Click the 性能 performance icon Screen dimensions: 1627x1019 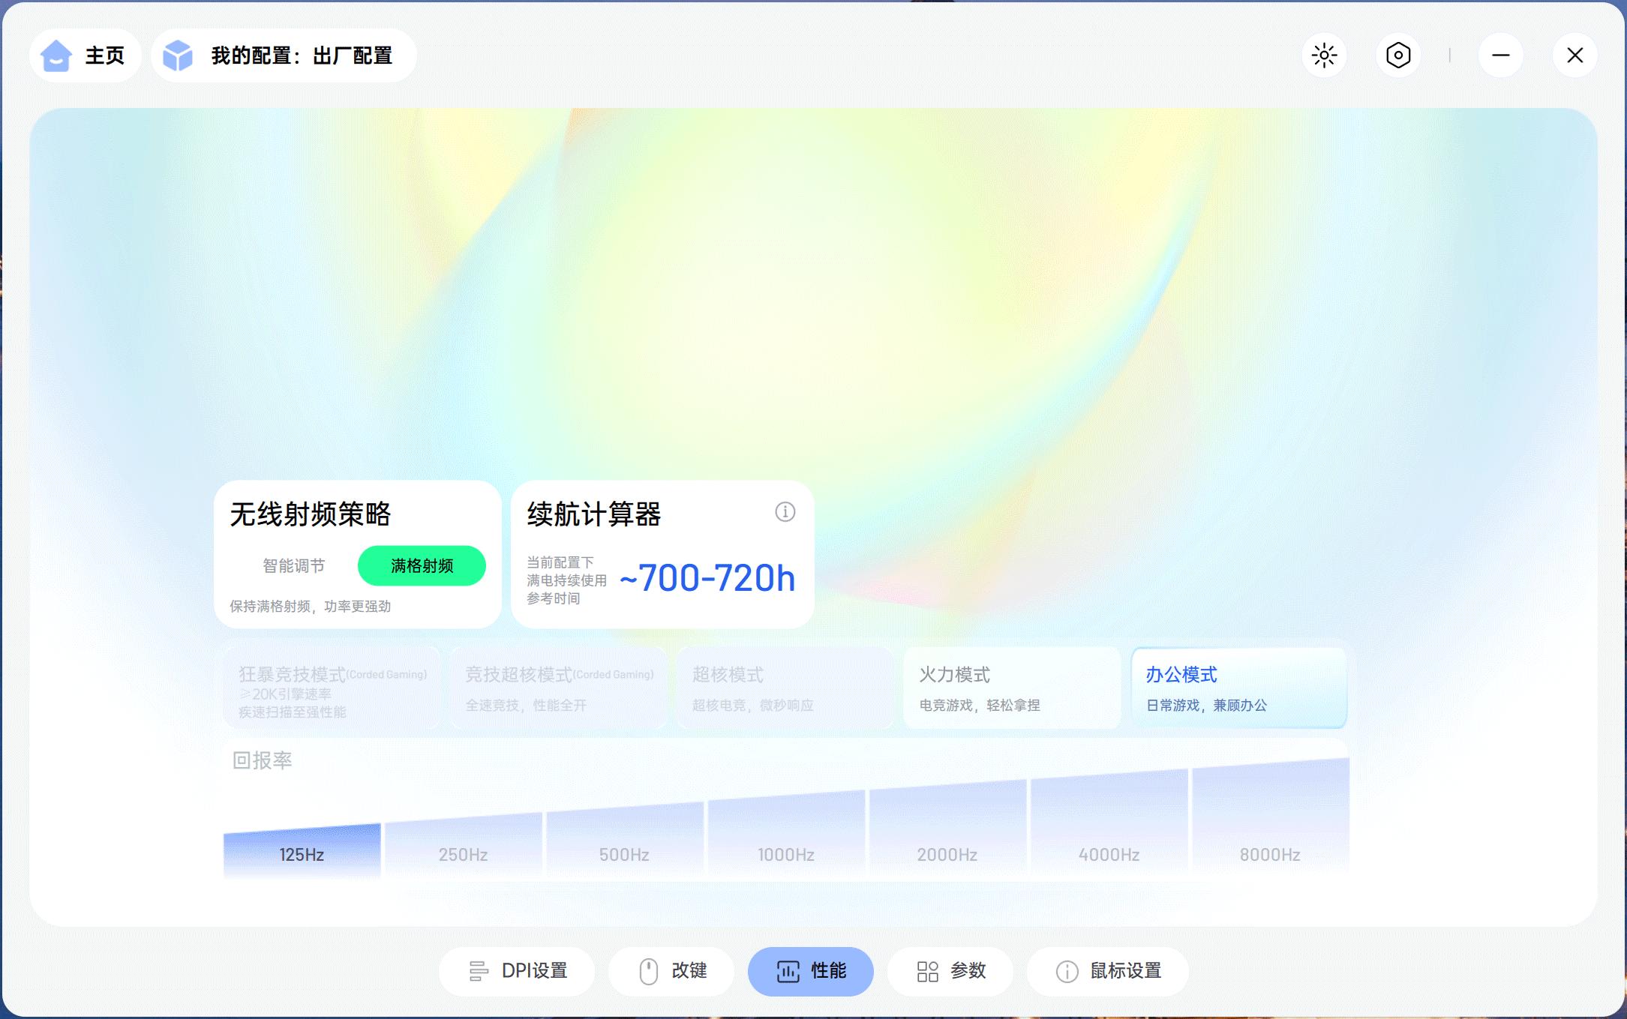pyautogui.click(x=786, y=971)
